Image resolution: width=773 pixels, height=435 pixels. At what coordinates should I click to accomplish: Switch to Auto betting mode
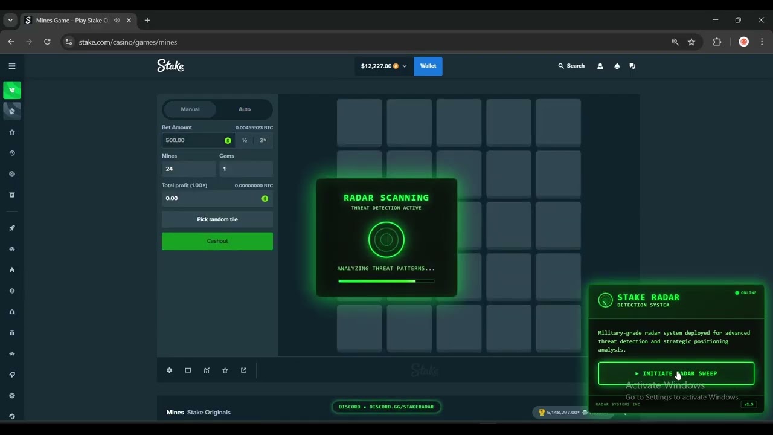click(x=245, y=109)
